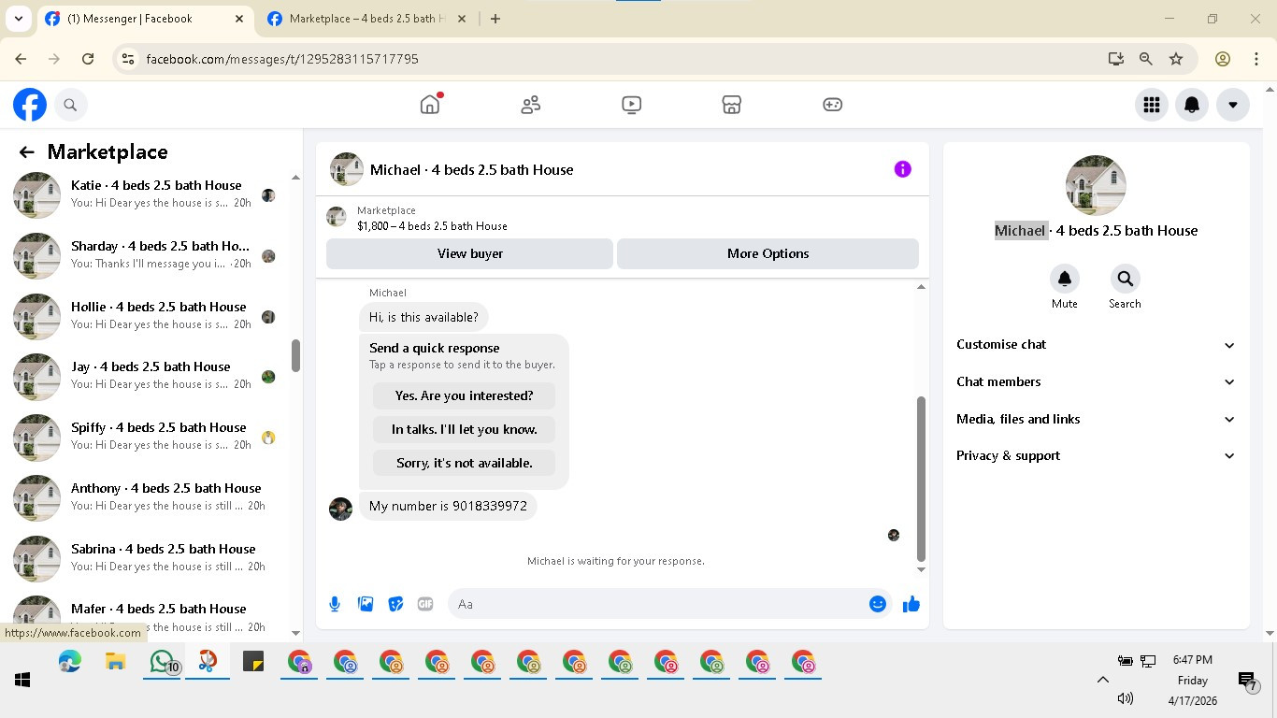Open File Explorer from the taskbar
1277x718 pixels.
pyautogui.click(x=115, y=662)
